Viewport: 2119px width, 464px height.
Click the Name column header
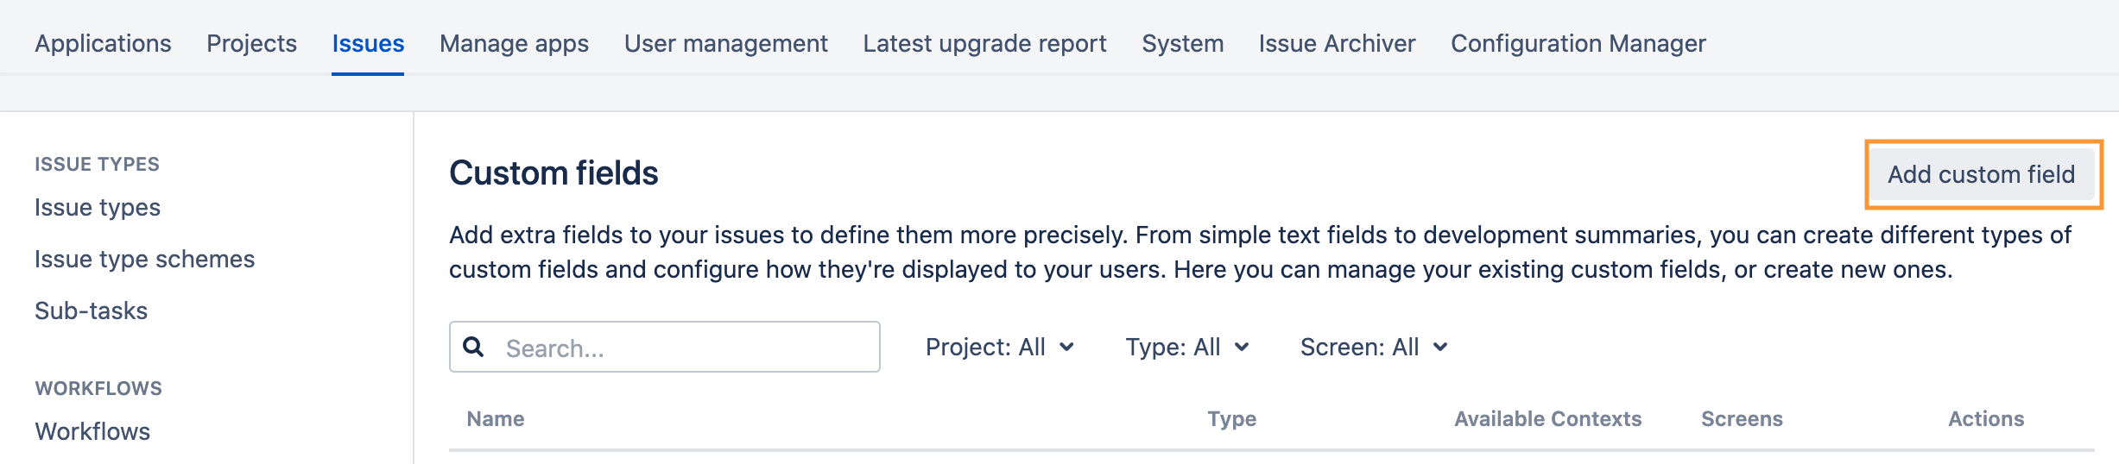coord(496,419)
